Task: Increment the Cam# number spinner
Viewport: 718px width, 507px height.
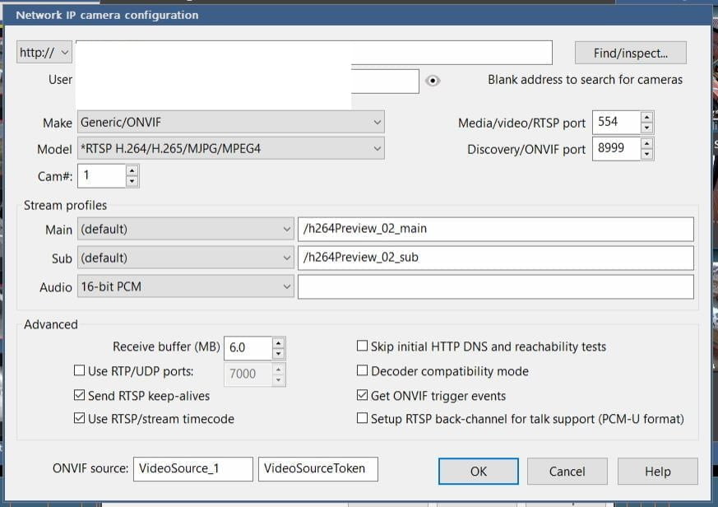Action: 132,170
